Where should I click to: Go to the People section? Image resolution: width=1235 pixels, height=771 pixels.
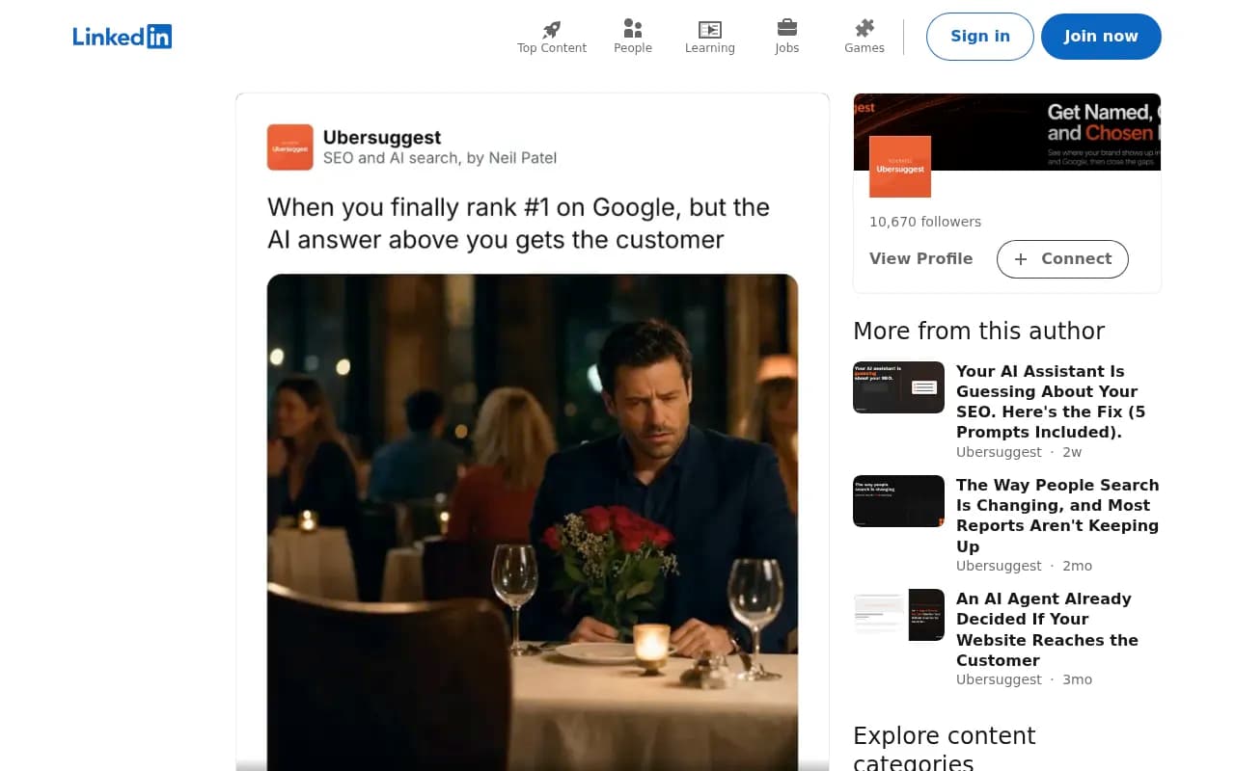pos(633,37)
